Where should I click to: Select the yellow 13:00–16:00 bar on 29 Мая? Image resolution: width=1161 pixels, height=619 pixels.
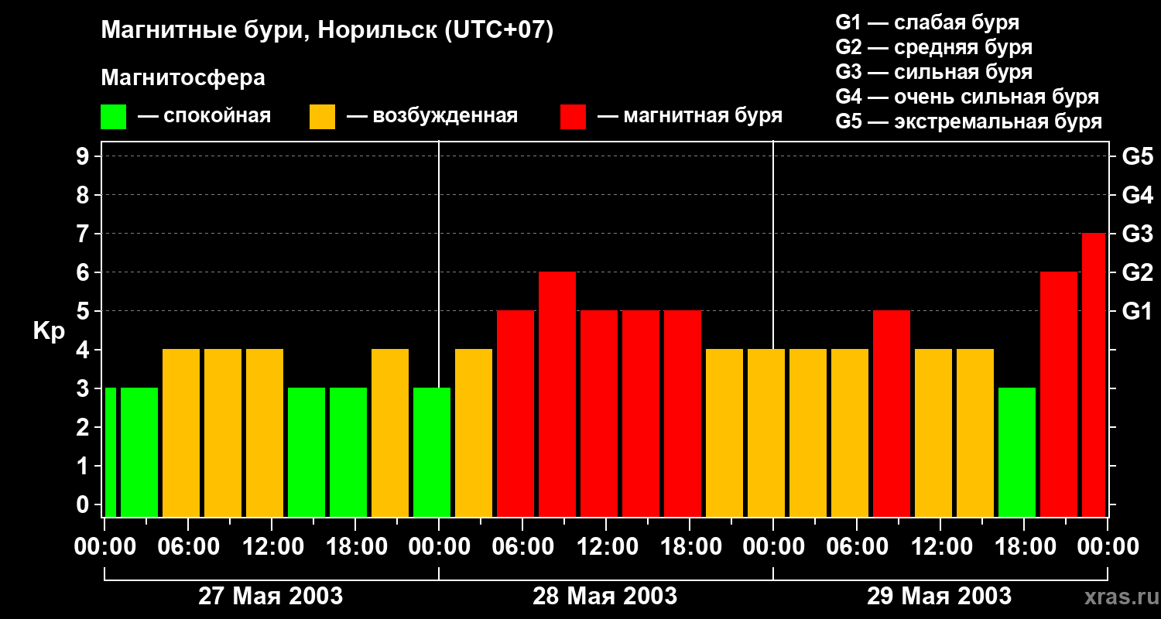975,433
